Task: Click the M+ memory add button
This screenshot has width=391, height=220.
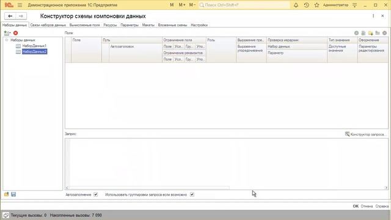Action: [x=182, y=5]
